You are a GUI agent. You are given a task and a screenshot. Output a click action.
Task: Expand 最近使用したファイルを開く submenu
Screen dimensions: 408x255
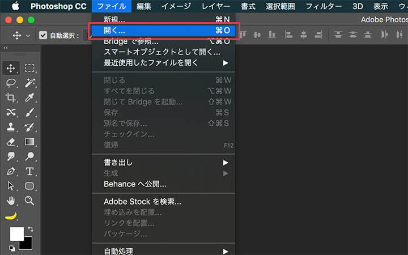164,63
